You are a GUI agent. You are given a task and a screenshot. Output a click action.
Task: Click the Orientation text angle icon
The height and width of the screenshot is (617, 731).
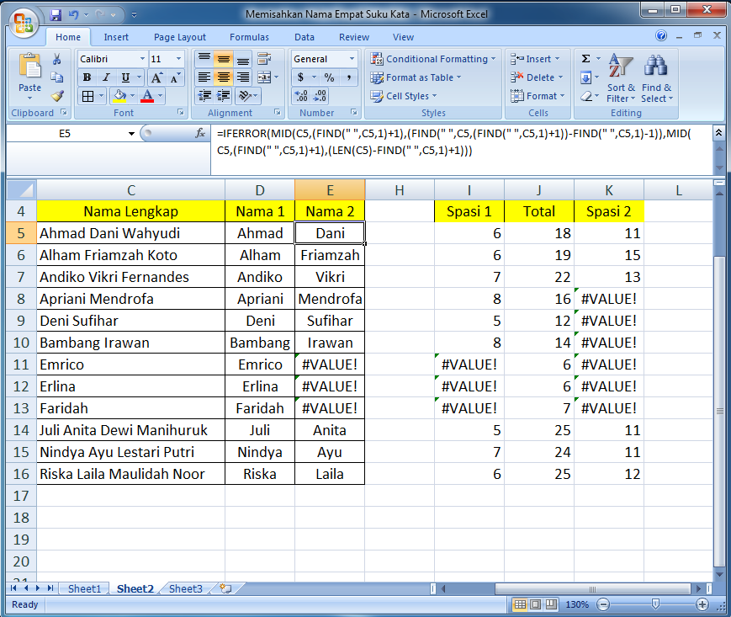(246, 96)
